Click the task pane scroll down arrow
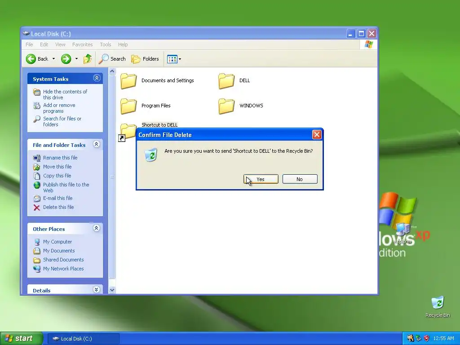This screenshot has height=345, width=460. 112,290
